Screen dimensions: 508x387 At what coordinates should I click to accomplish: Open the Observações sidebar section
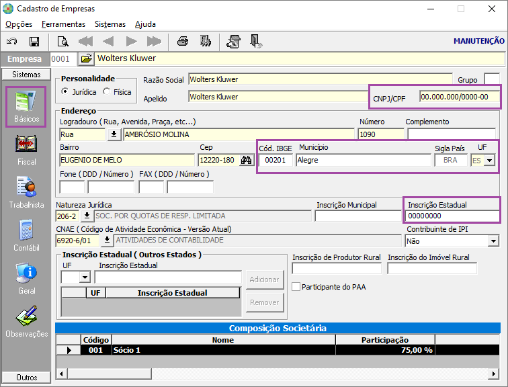[x=26, y=322]
